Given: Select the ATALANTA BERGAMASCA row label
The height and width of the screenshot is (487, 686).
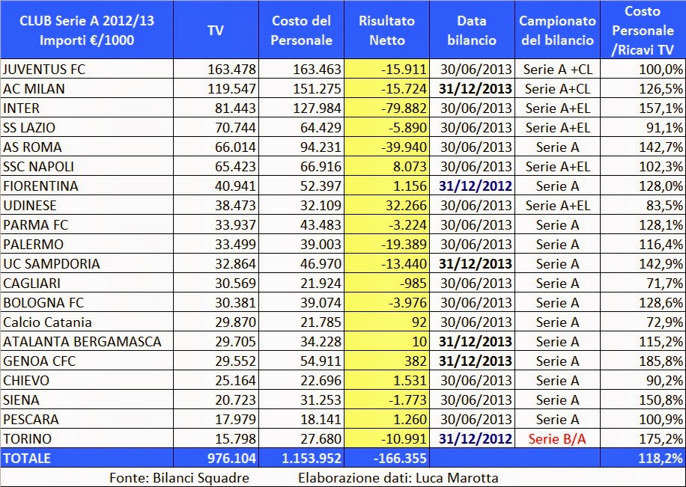Looking at the screenshot, I should [82, 341].
